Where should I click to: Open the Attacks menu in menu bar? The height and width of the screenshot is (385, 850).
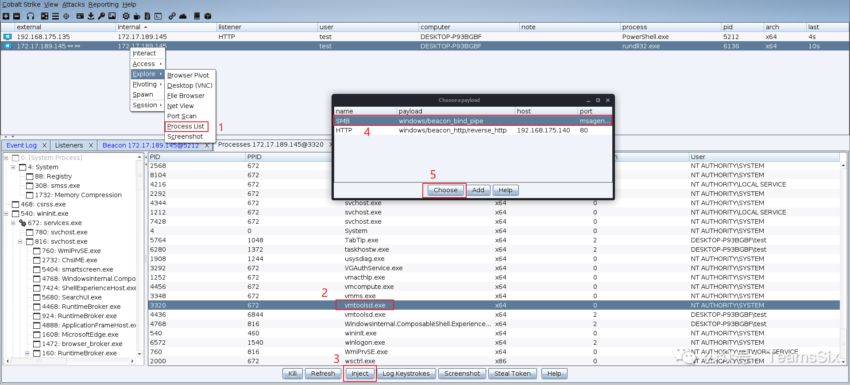pos(73,4)
